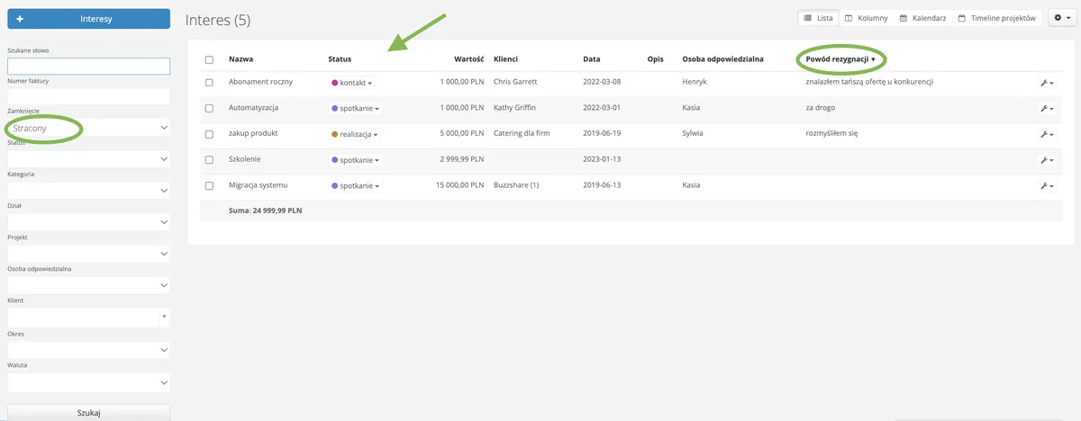Viewport: 1081px width, 421px height.
Task: Open the Okres filter dropdown
Action: [88, 350]
